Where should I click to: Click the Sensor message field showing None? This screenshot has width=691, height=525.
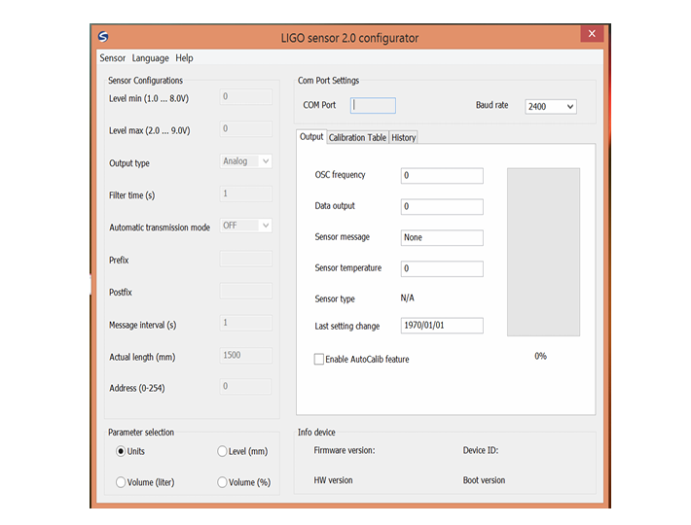coord(442,237)
